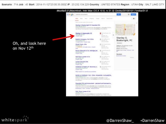The height and width of the screenshot is (124, 166).
Task: Open Brown Edwards & Co local listing
Action: pyautogui.click(x=87, y=51)
